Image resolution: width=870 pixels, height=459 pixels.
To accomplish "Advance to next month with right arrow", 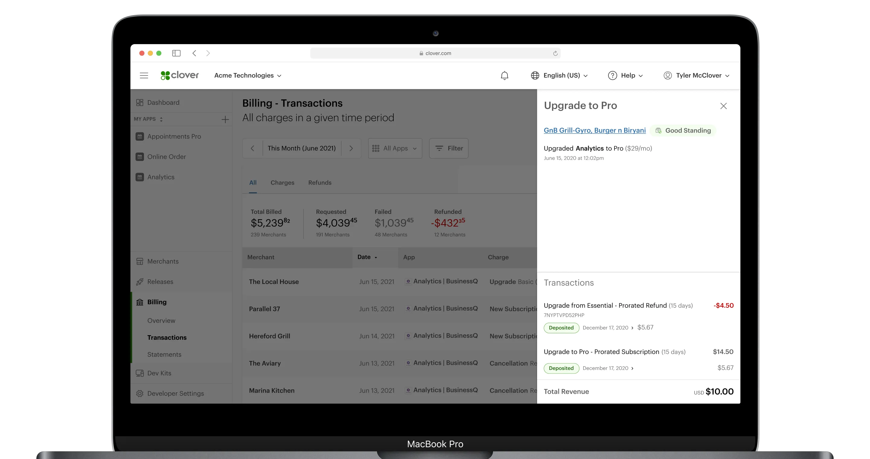I will pos(351,149).
